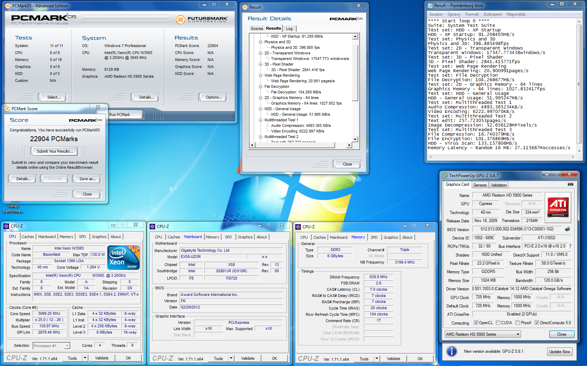Click the CPU-Z CPU-tab window title icon
The width and height of the screenshot is (587, 366).
tap(6, 226)
